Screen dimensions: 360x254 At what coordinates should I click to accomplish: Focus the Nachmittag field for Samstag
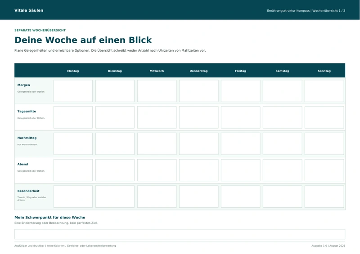(283, 144)
